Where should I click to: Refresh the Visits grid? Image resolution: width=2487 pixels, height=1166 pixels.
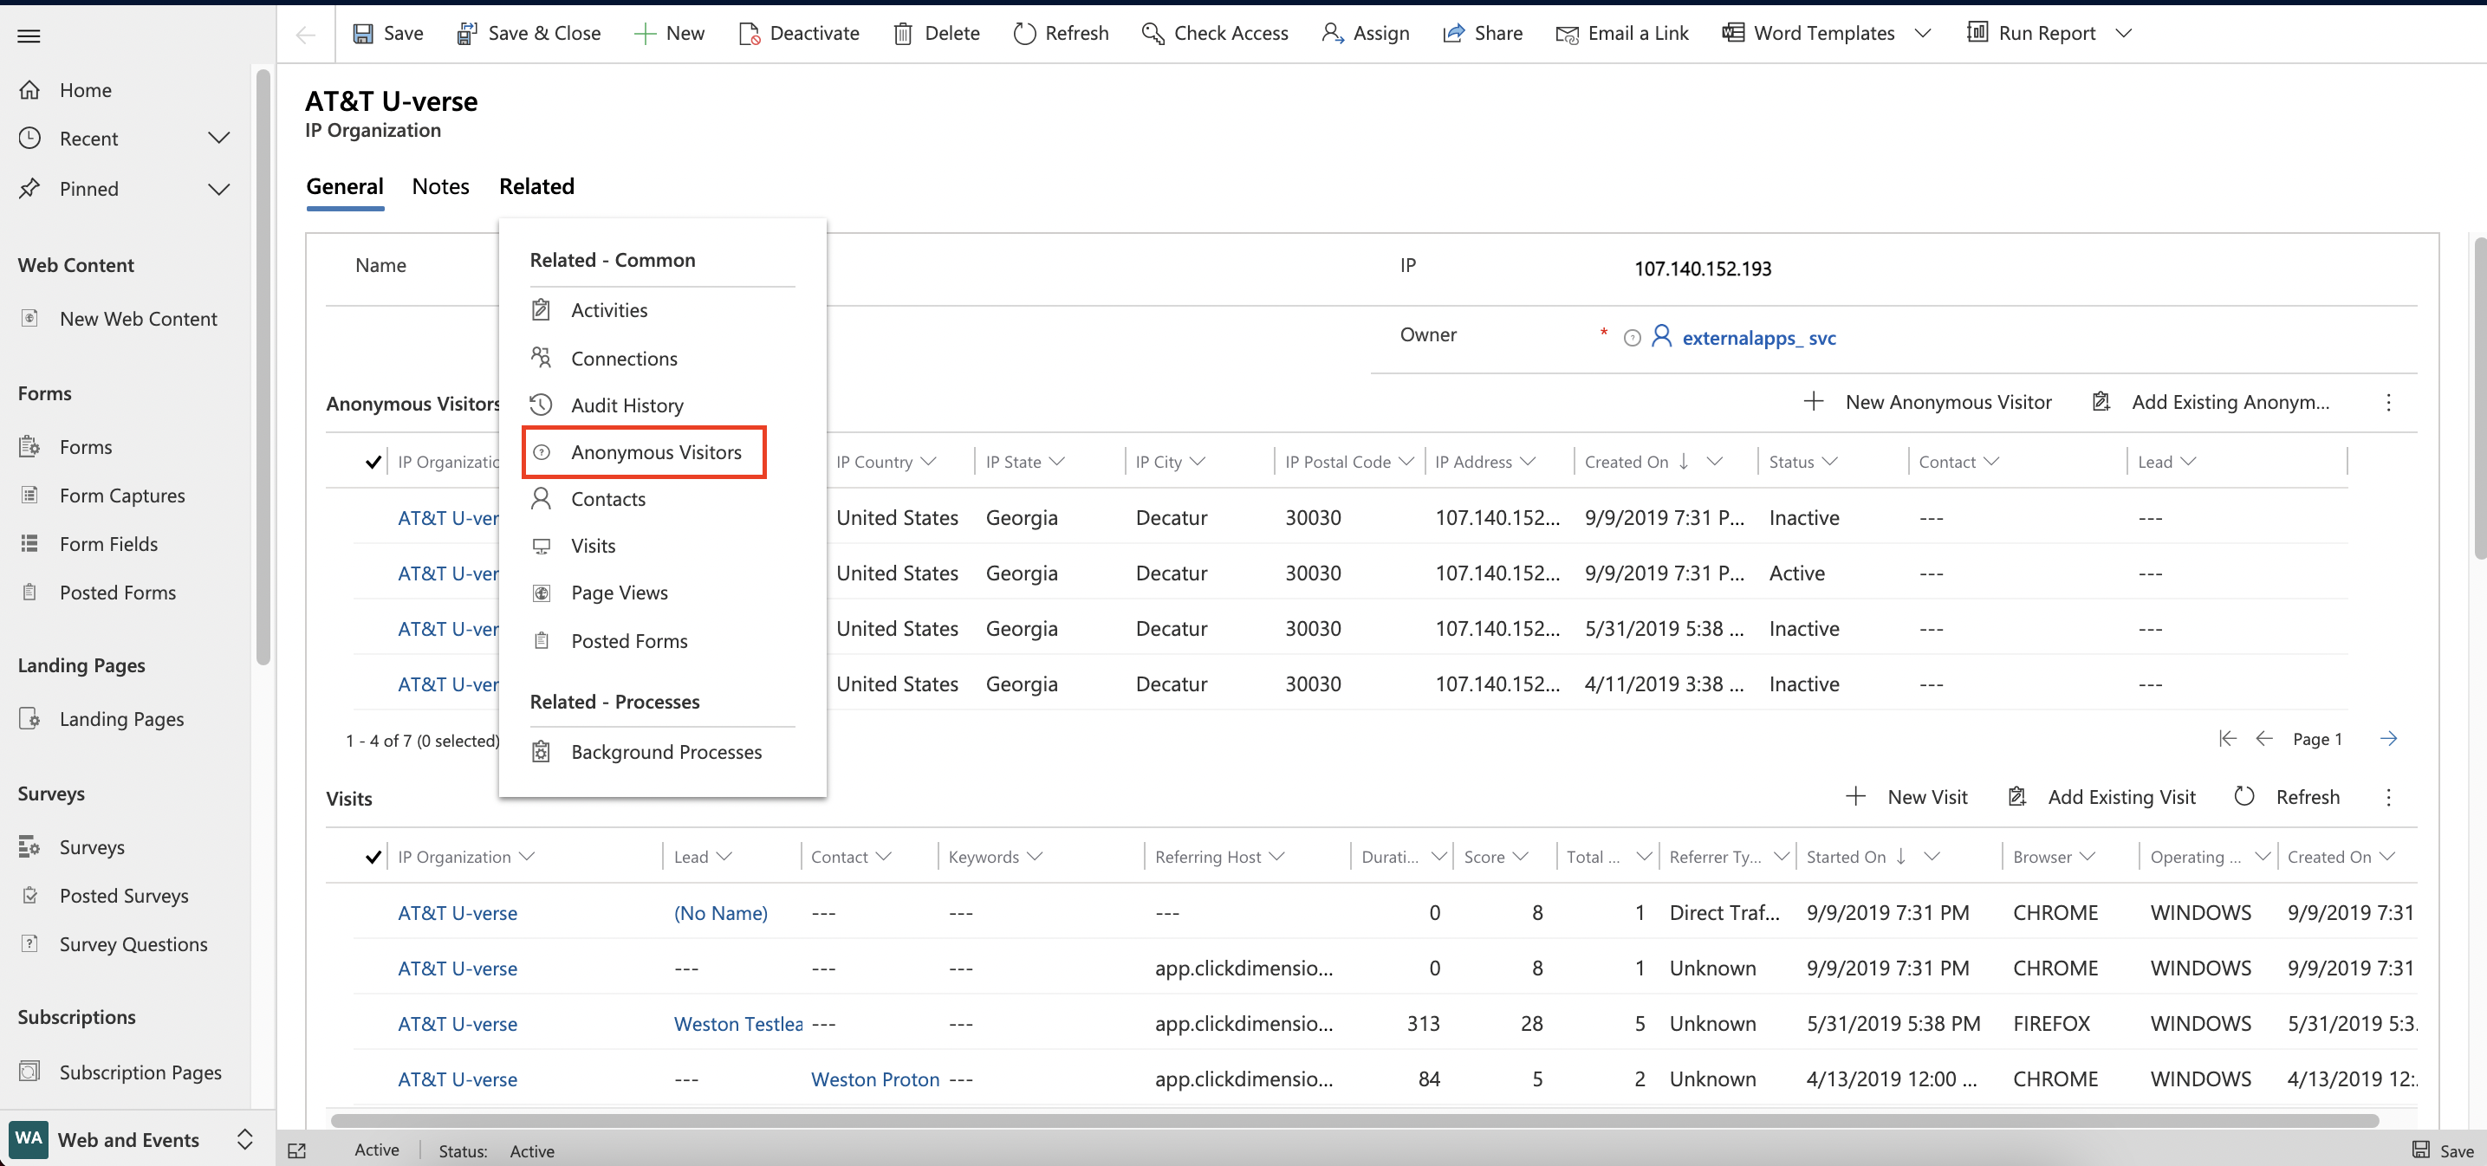point(2285,796)
